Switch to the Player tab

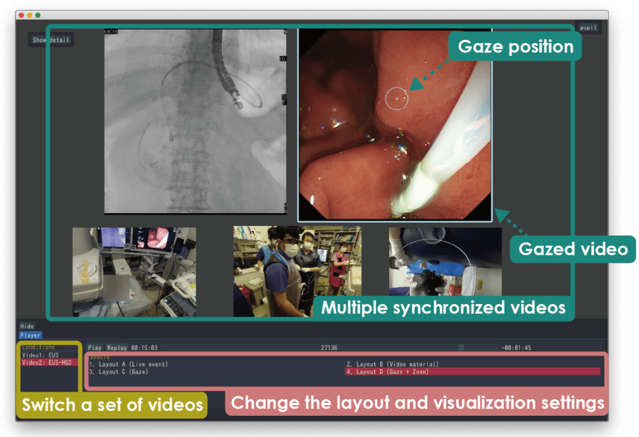point(30,336)
